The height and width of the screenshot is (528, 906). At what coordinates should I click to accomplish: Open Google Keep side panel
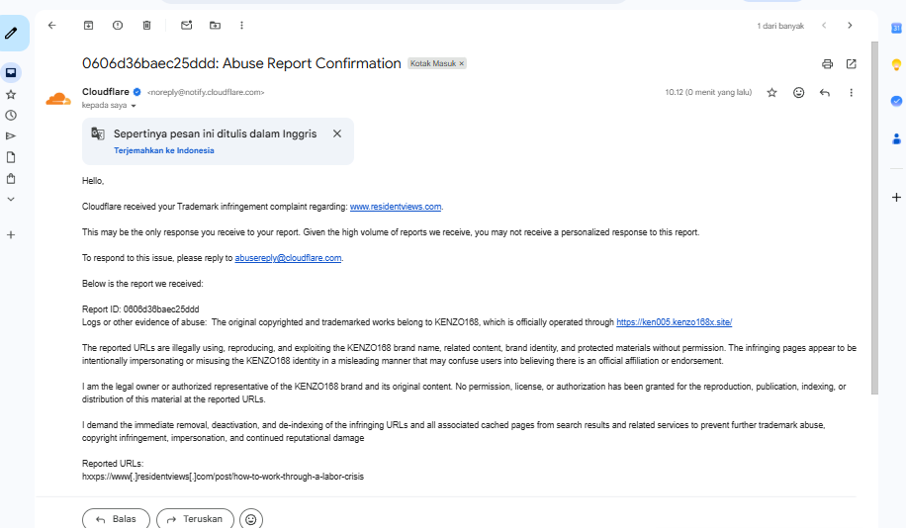pos(896,64)
